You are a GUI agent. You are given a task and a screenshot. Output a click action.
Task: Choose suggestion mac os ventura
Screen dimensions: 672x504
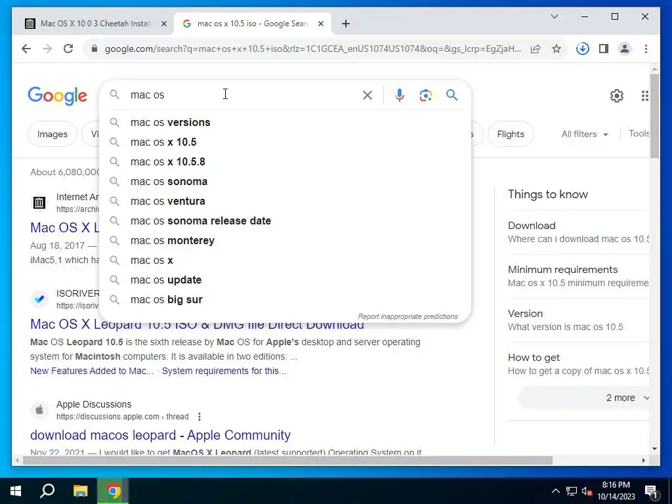click(x=285, y=201)
